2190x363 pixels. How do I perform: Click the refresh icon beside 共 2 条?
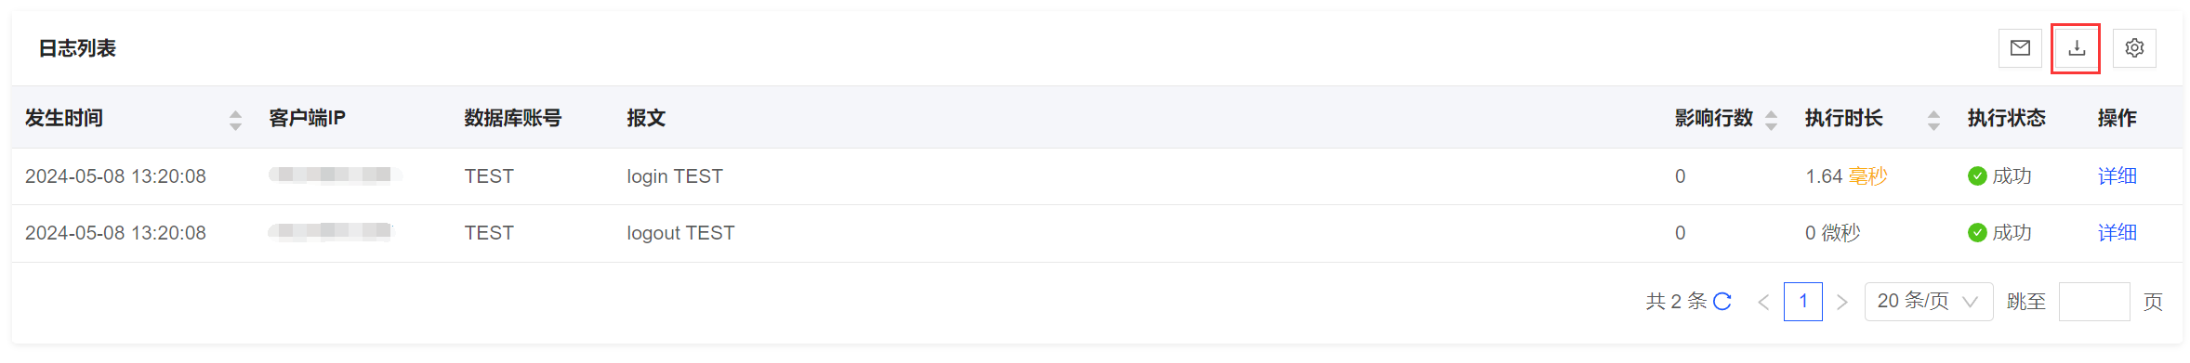tap(1722, 302)
